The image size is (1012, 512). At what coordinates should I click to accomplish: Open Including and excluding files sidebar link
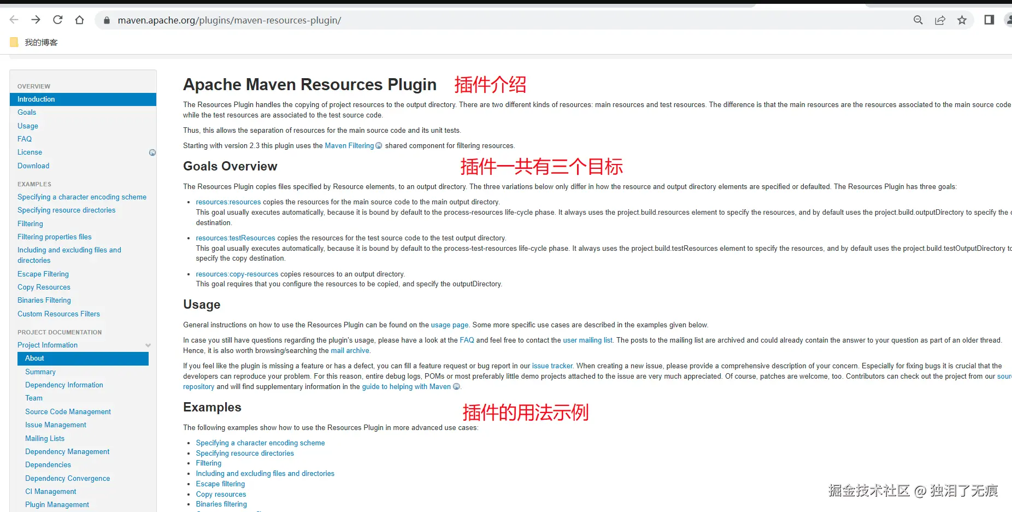pos(69,255)
